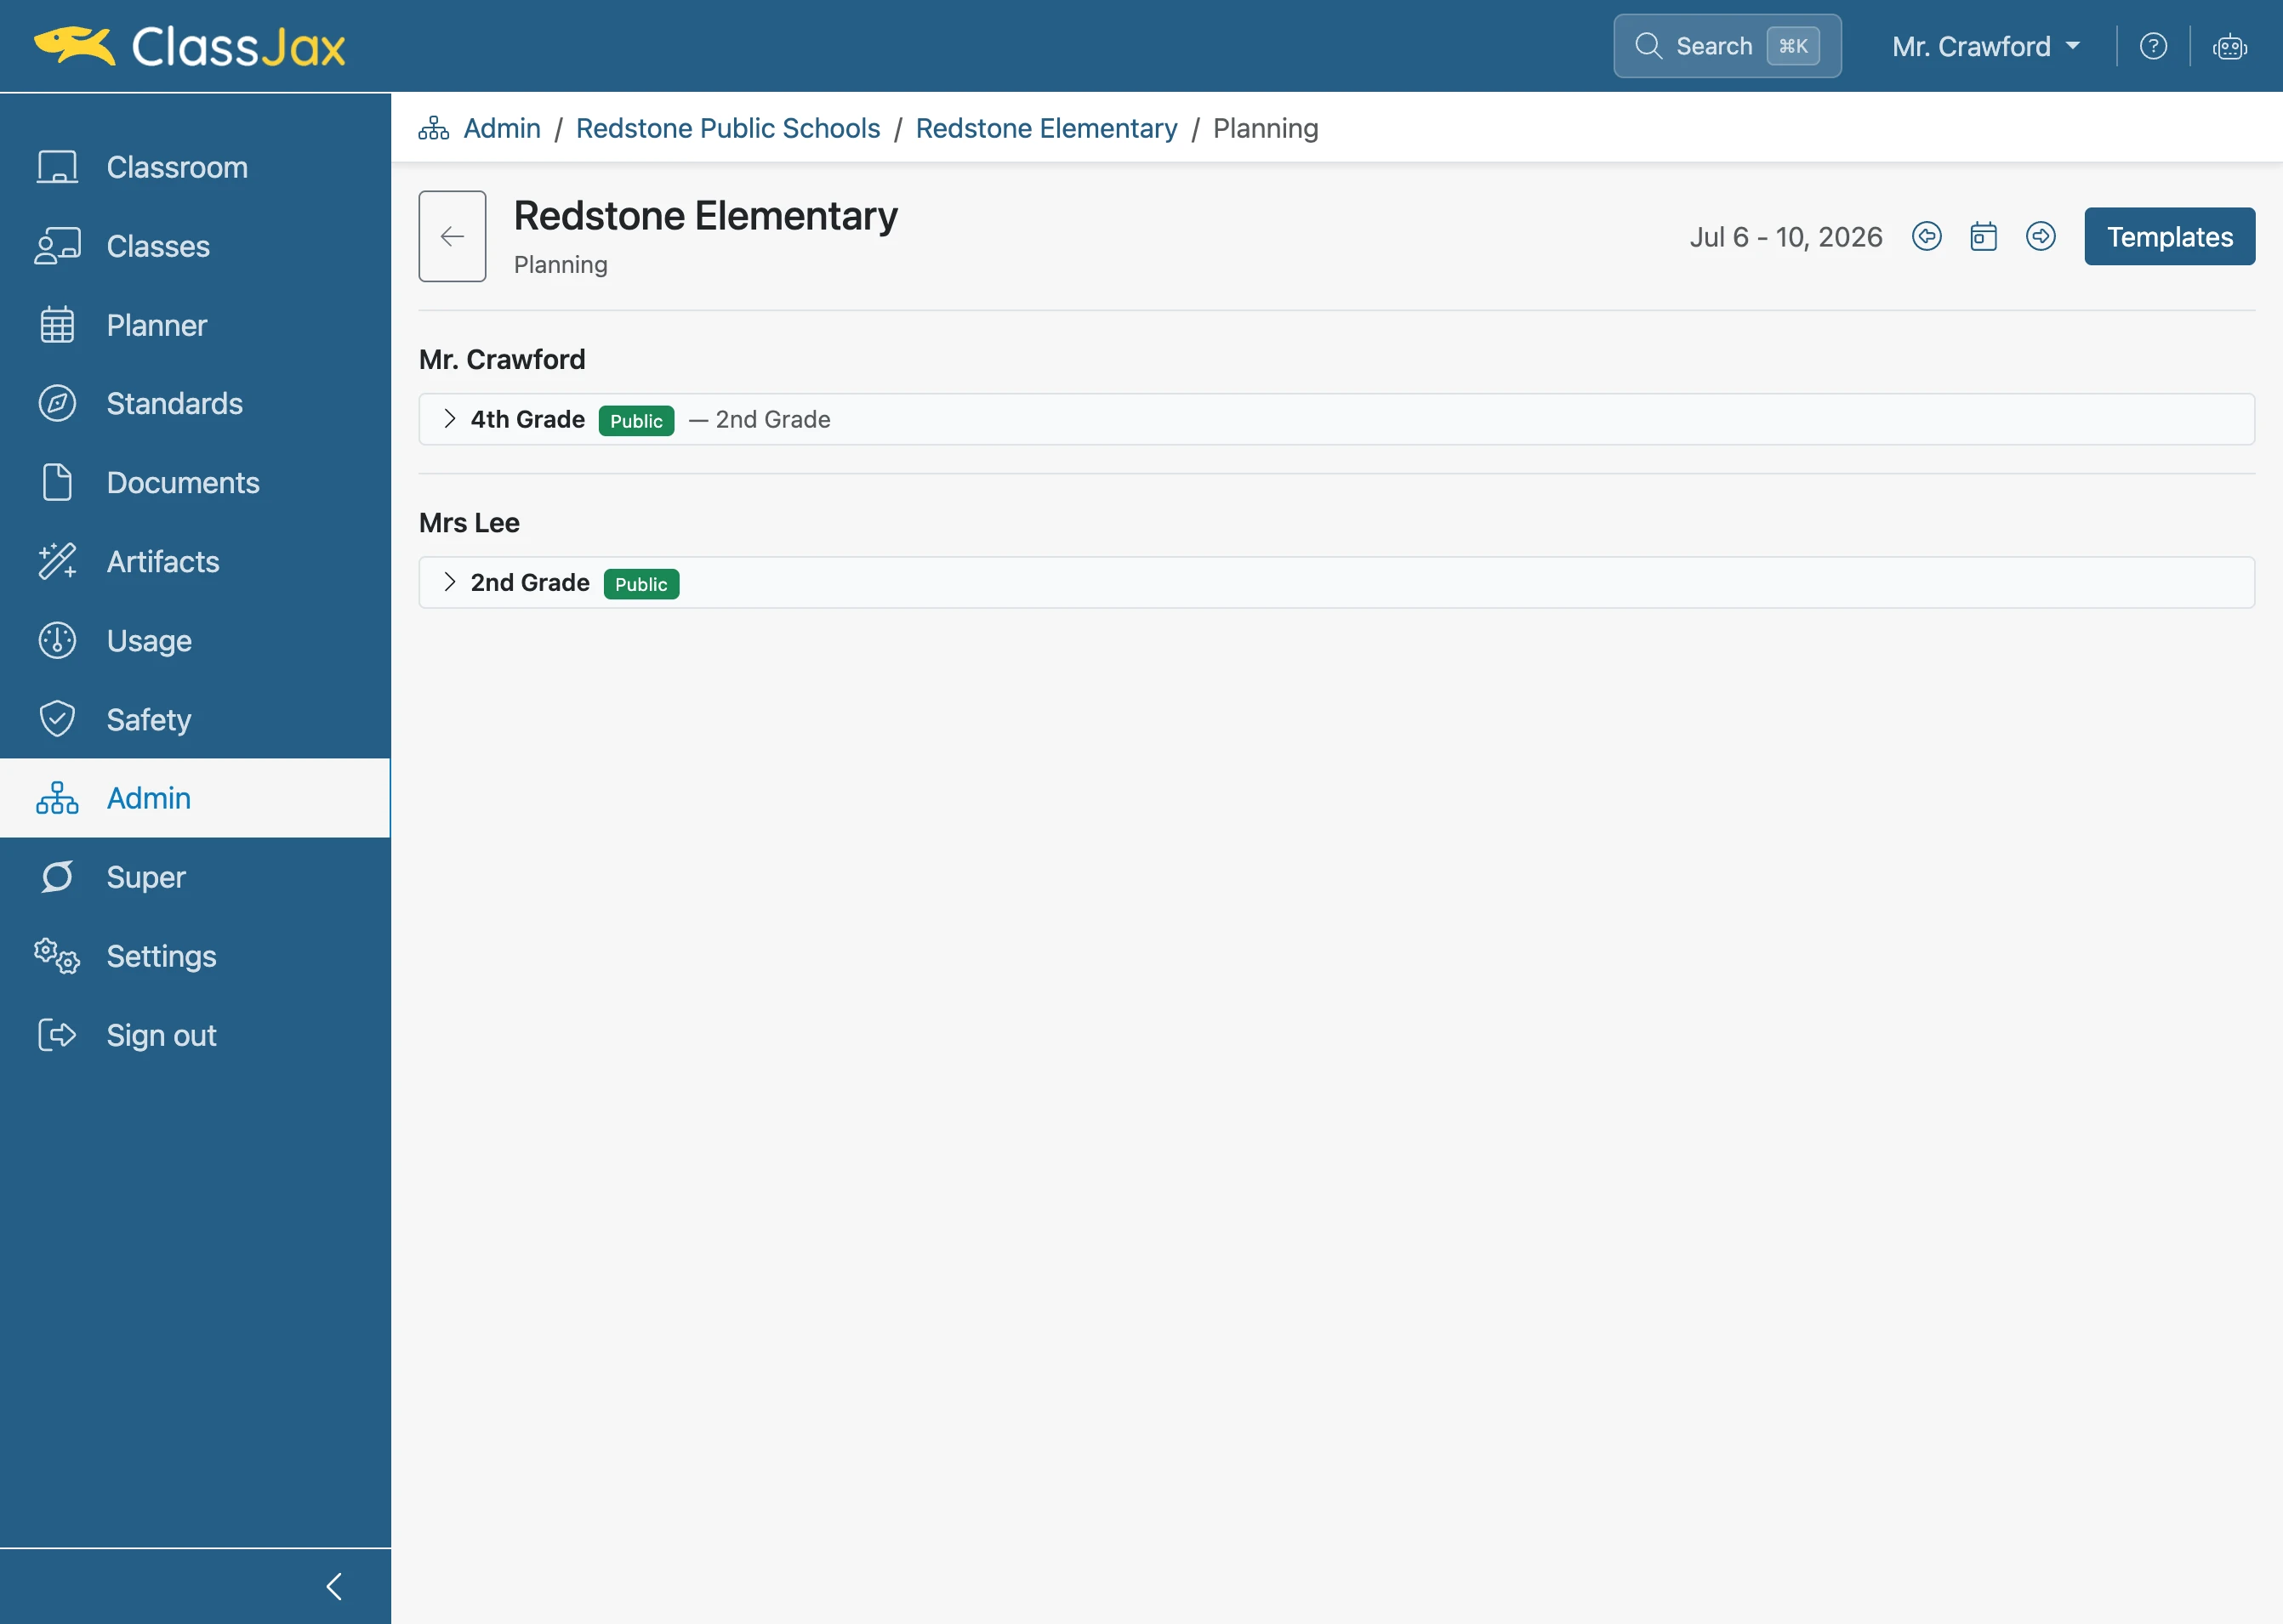Go to previous week arrow icon
This screenshot has width=2283, height=1624.
1926,237
